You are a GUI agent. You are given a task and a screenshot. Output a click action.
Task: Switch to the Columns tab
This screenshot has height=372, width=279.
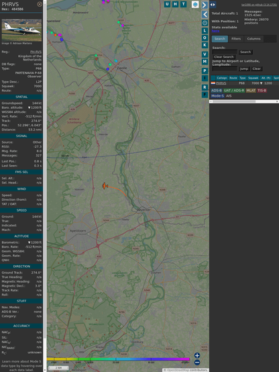click(254, 39)
